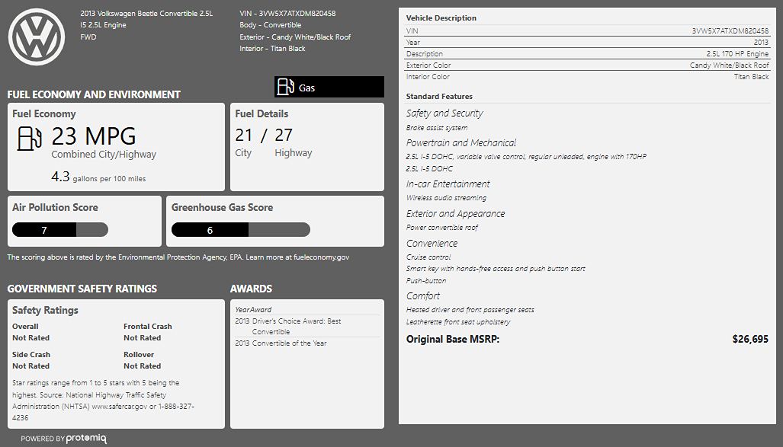783x447 pixels.
Task: Click 'Brake assist system' feature
Action: [437, 128]
